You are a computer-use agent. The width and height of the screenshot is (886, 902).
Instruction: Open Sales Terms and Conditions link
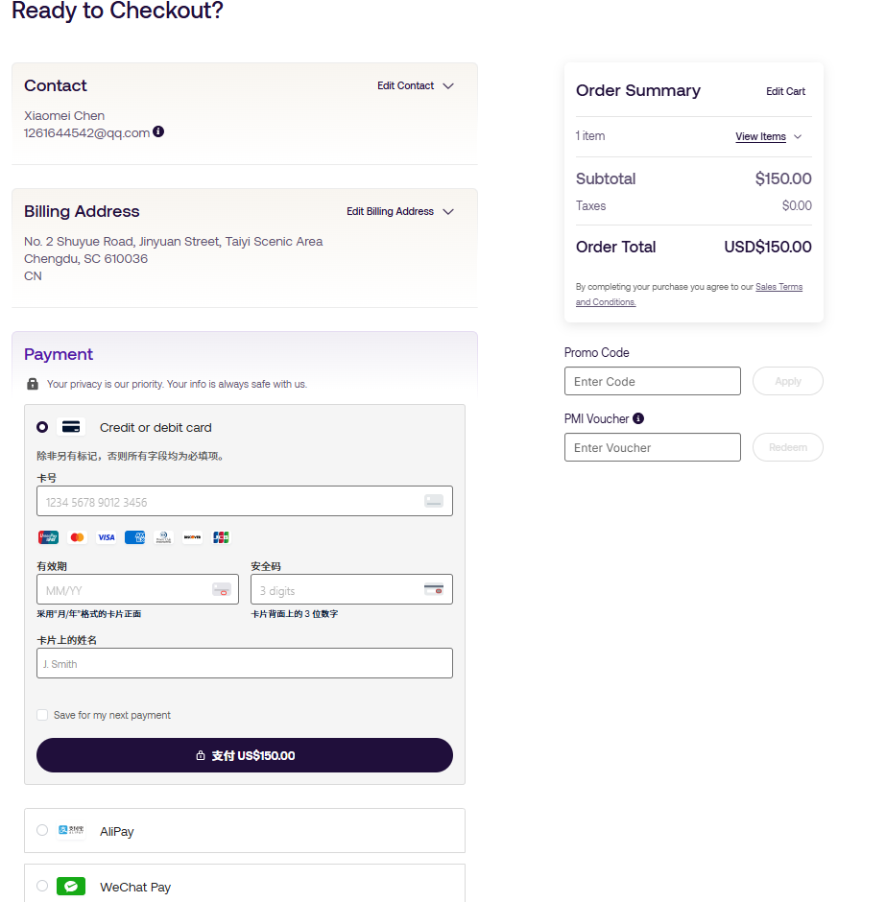(x=778, y=287)
